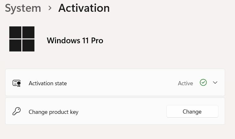This screenshot has height=139, width=235.
Task: Click the Activation state label text
Action: (x=48, y=83)
